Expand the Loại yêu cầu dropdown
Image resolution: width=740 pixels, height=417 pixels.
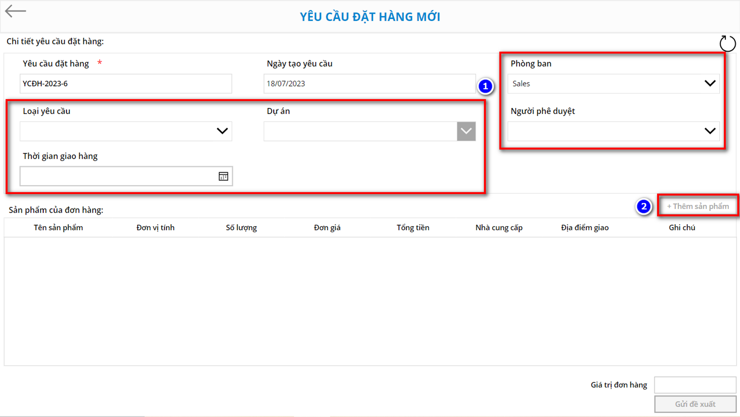222,131
